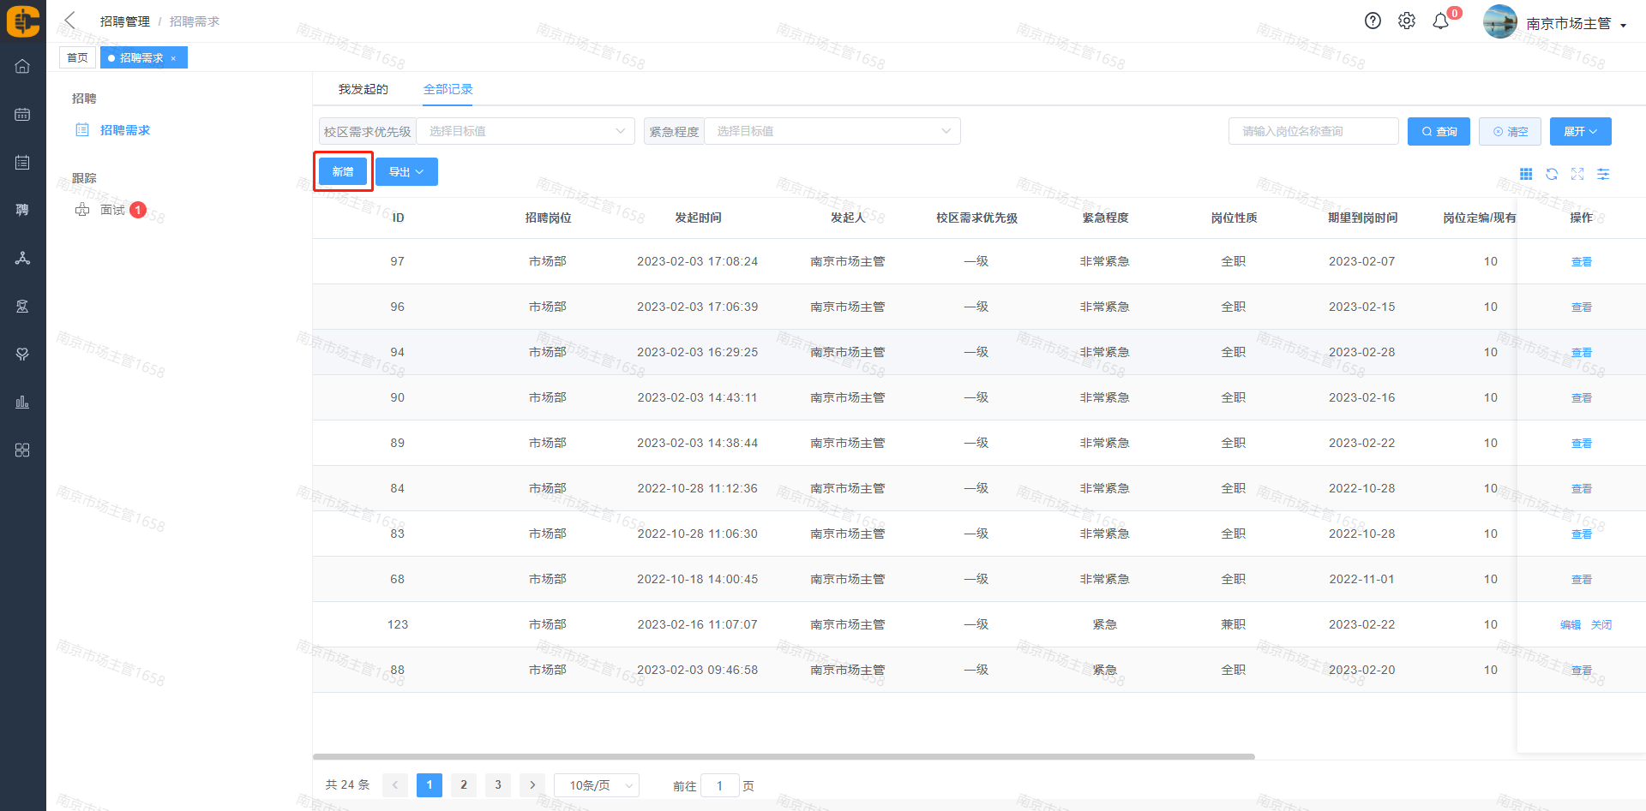Switch to the 我发起的 tab

[363, 89]
